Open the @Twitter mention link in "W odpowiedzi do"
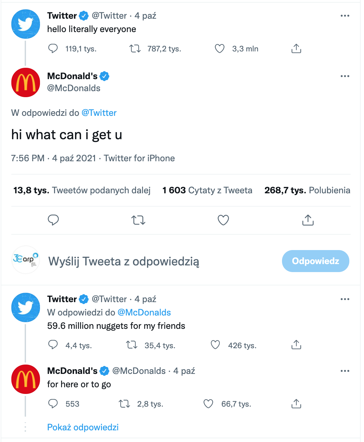The image size is (364, 442). (x=99, y=113)
